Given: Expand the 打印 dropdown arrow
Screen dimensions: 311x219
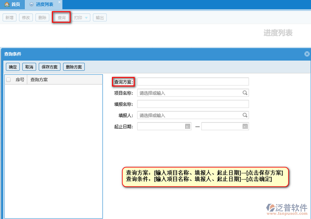Looking at the screenshot, I should pyautogui.click(x=86, y=18).
